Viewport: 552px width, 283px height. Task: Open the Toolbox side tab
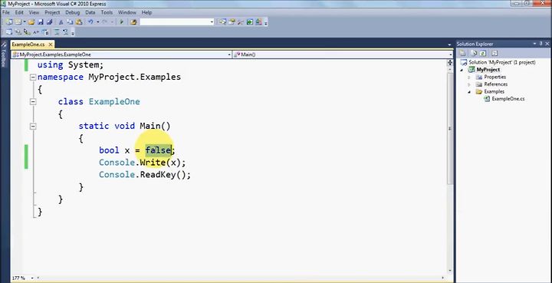click(4, 55)
